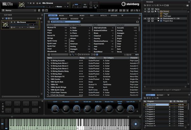Open the Character column filter dropdown
Image resolution: width=191 pixels, height=130 pixels.
click(x=138, y=25)
